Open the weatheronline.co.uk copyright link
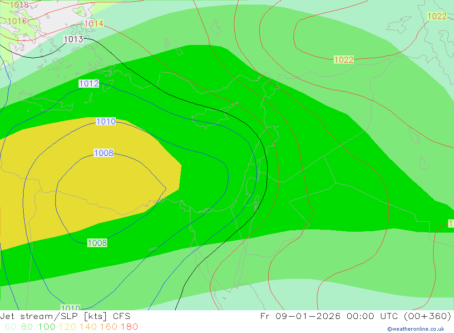 click(415, 329)
